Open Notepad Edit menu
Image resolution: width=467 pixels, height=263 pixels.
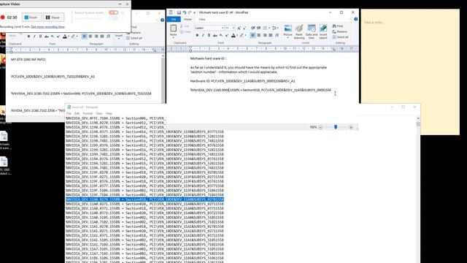tap(77, 113)
